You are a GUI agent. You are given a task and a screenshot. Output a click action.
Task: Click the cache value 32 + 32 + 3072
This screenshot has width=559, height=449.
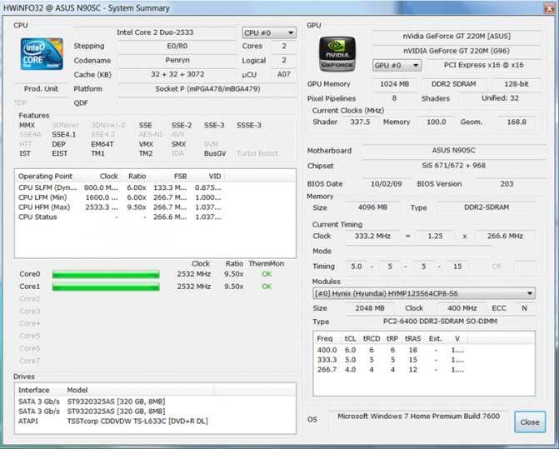177,74
